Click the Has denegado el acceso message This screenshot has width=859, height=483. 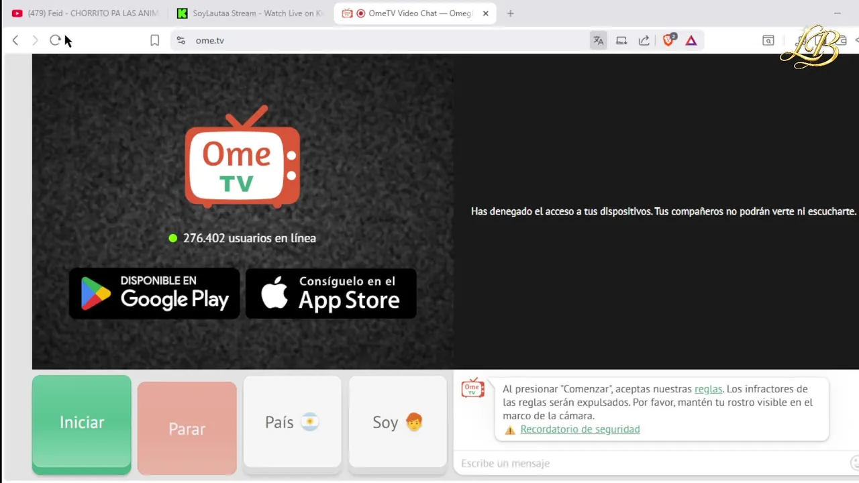664,211
